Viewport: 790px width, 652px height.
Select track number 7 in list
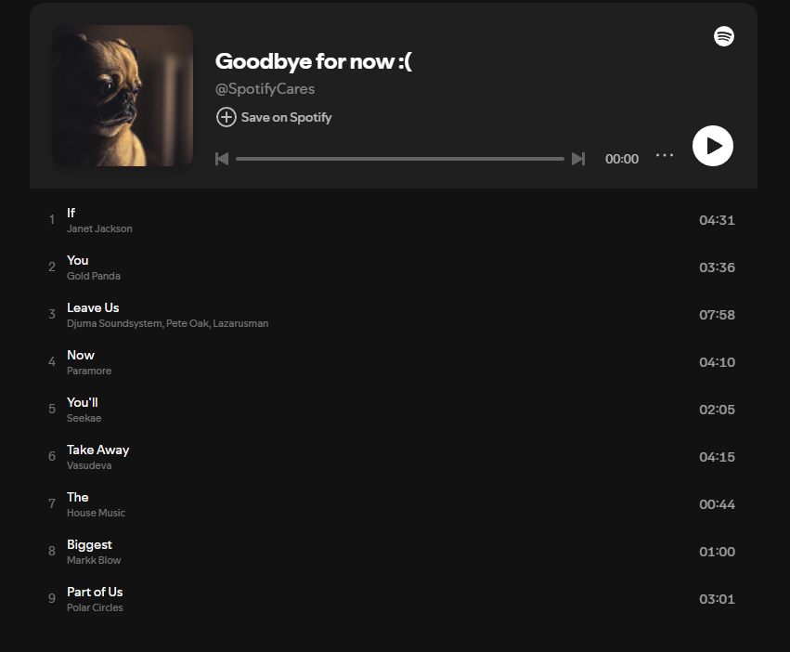[x=52, y=503]
